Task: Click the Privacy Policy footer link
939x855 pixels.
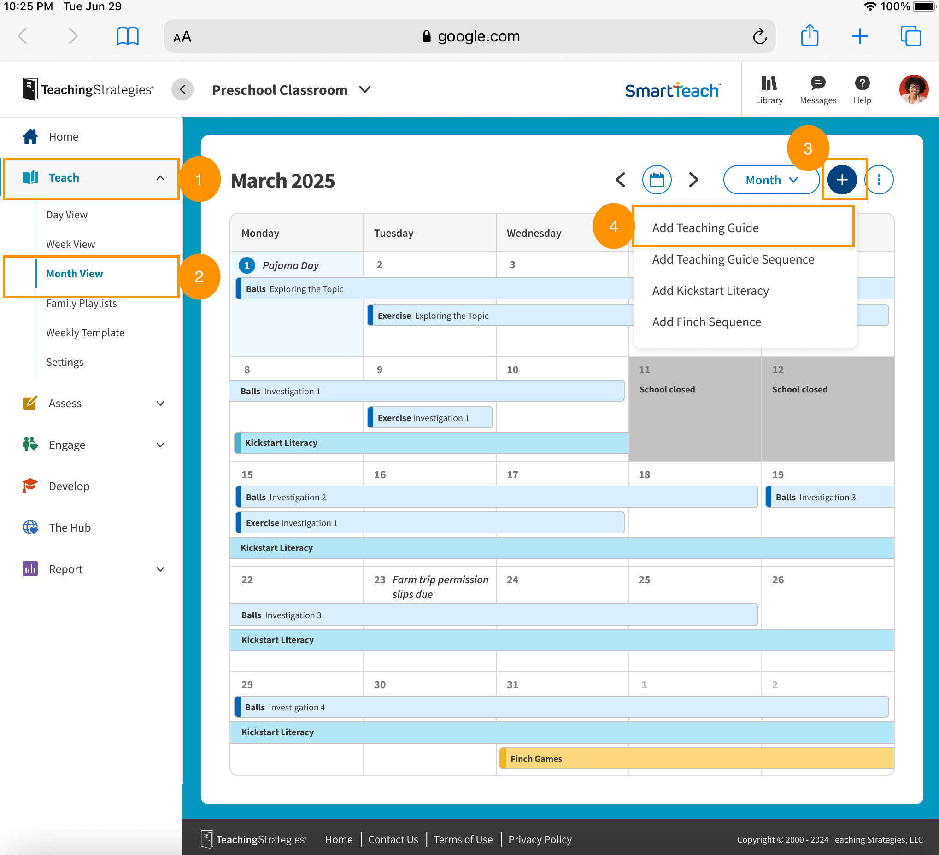Action: click(x=540, y=839)
